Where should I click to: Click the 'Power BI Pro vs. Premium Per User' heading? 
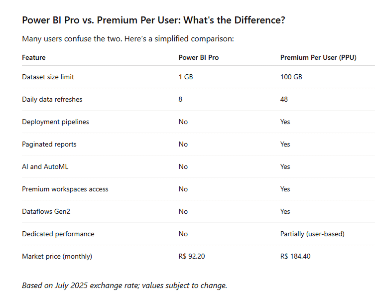tap(153, 20)
